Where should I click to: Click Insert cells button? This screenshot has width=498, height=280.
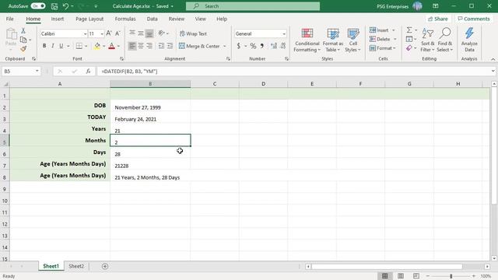click(x=379, y=30)
